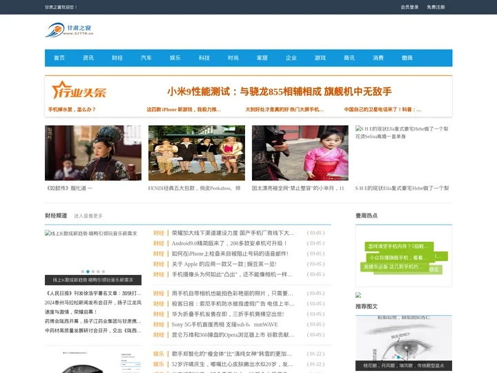This screenshot has height=373, width=497.
Task: Open 中药材高质量发展研讨会召开 link
Action: pos(93,330)
